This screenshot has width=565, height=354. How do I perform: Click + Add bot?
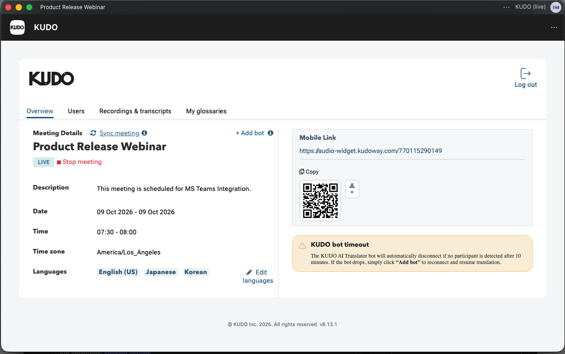(250, 133)
